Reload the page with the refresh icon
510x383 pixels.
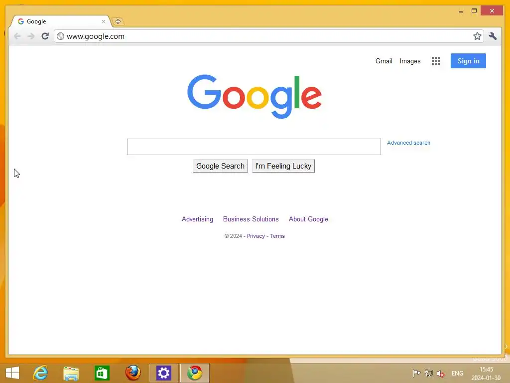[45, 36]
